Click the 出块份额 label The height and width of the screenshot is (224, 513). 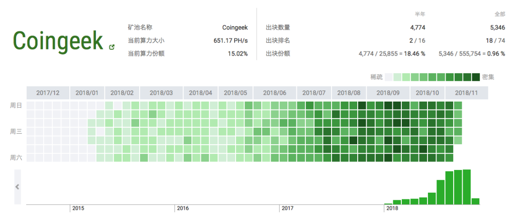tap(278, 54)
